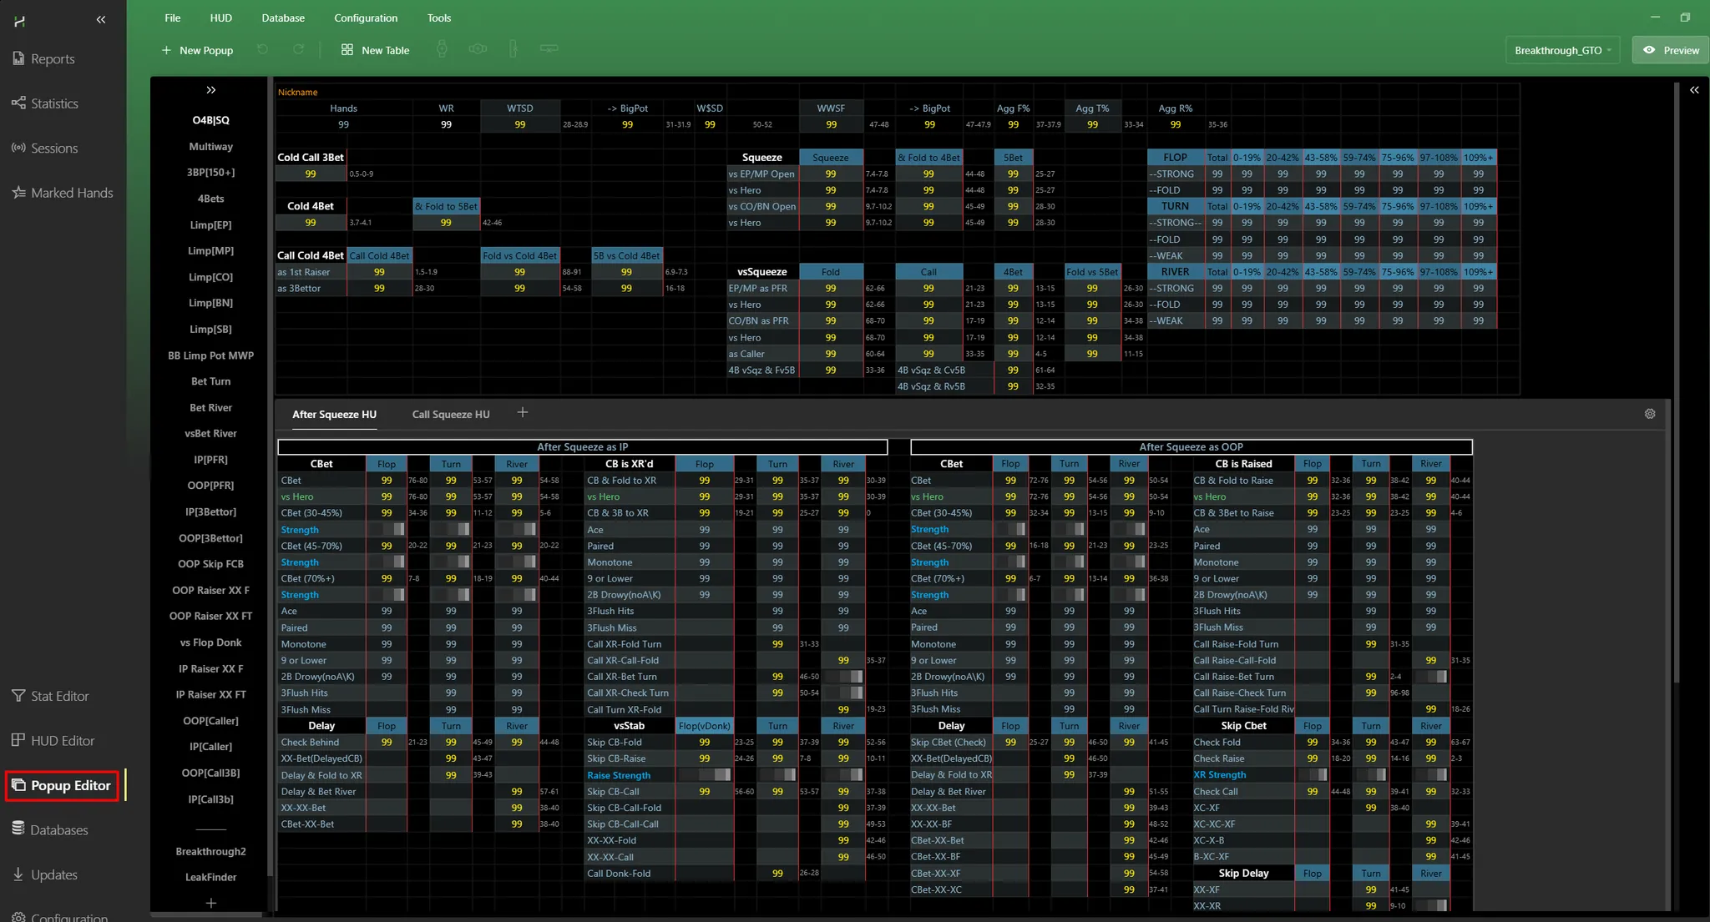
Task: Click the New Popup button
Action: click(197, 50)
